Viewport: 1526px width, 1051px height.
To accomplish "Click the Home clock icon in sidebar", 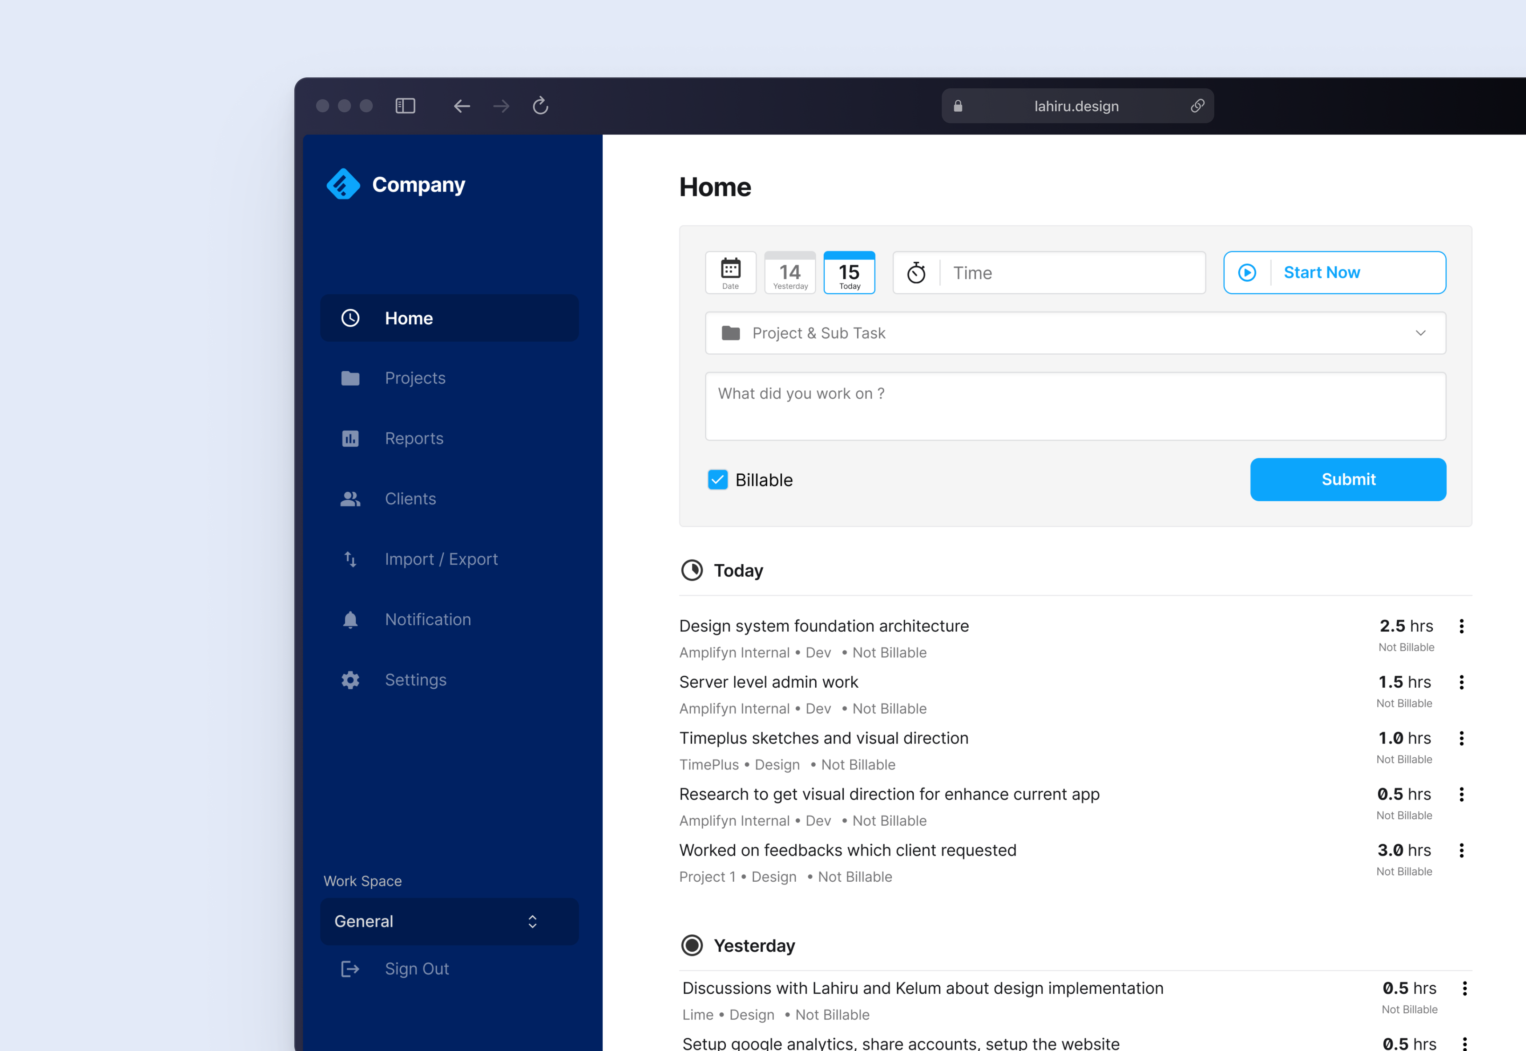I will (350, 318).
